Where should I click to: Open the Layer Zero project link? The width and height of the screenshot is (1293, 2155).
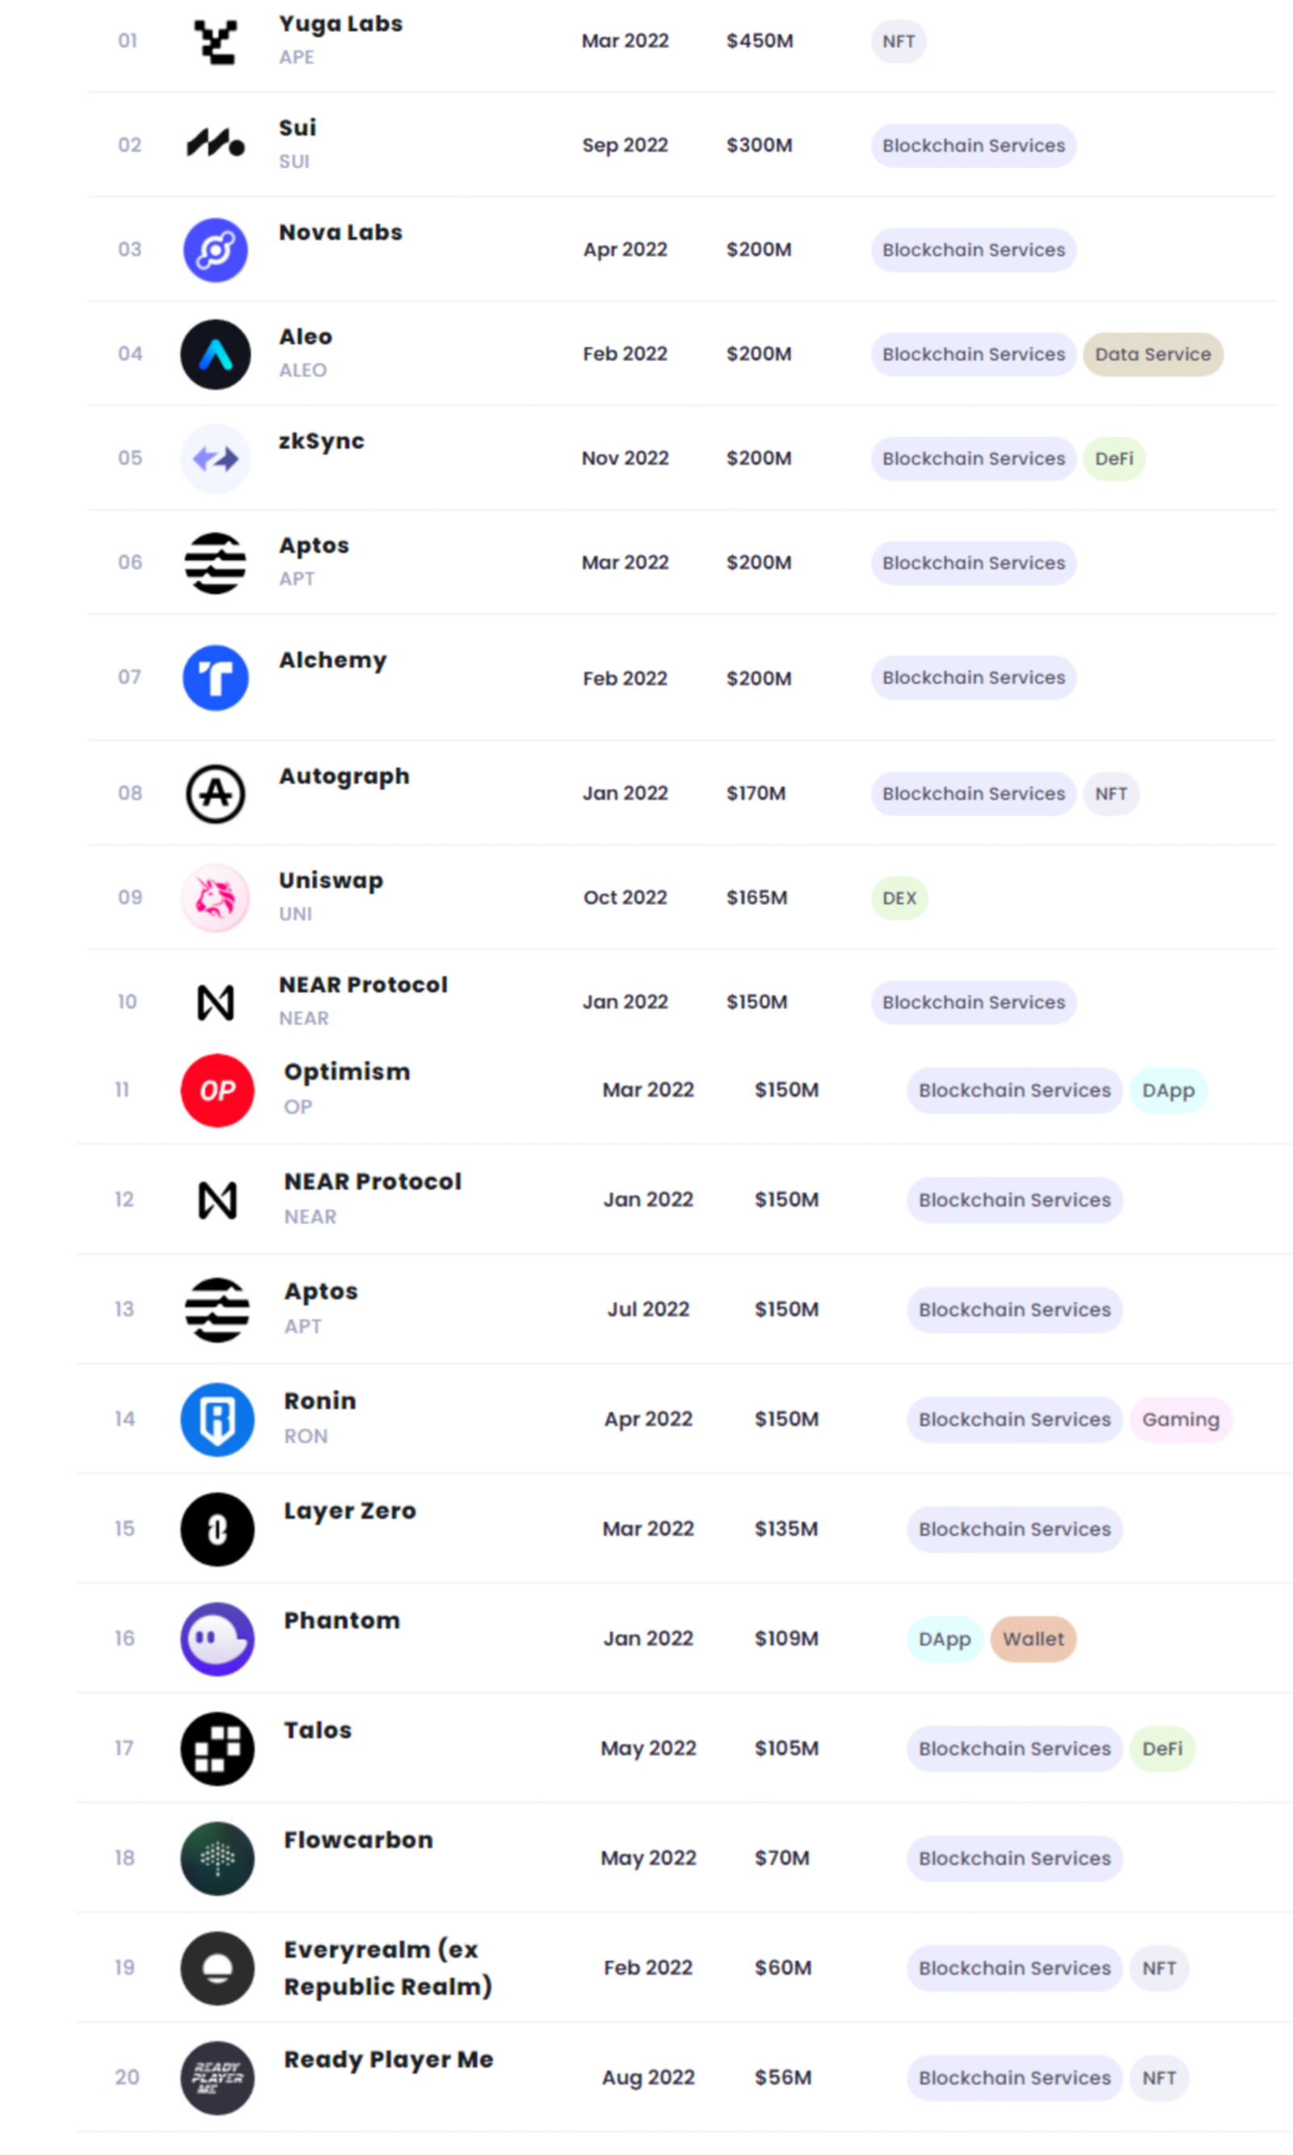pyautogui.click(x=349, y=1511)
